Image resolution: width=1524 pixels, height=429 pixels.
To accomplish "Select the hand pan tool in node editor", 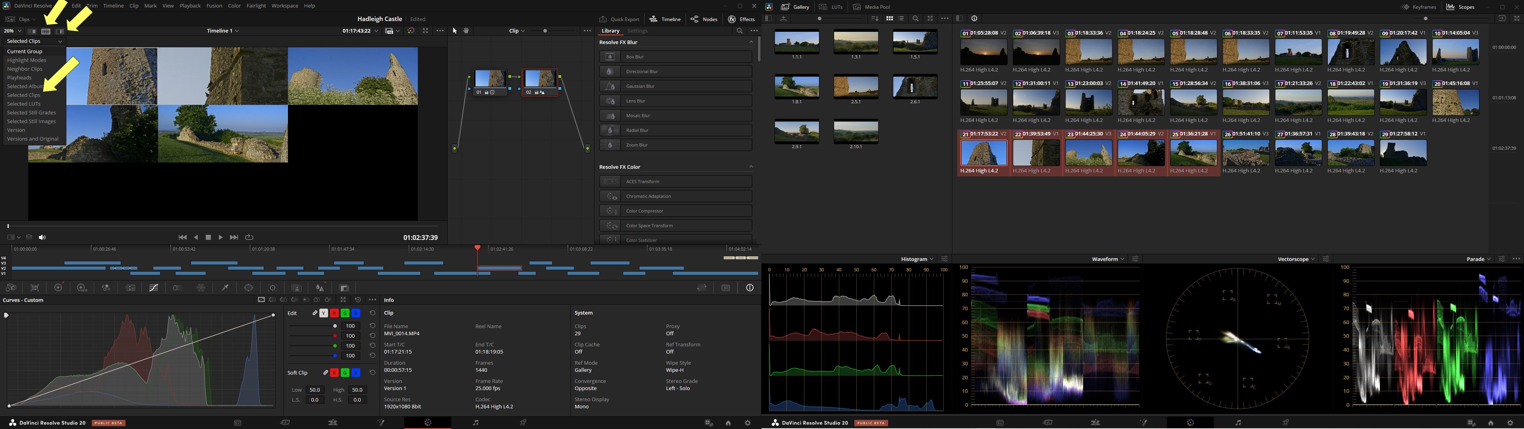I will (466, 31).
